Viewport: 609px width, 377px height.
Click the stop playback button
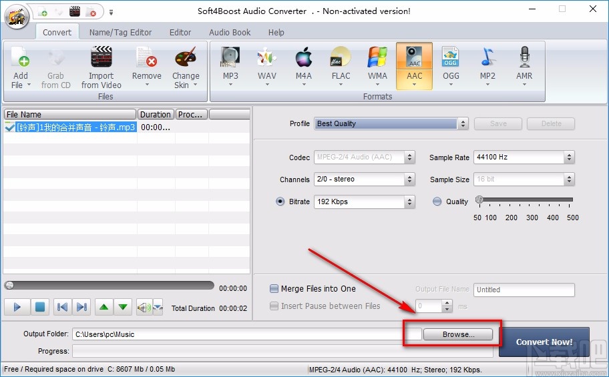click(39, 307)
